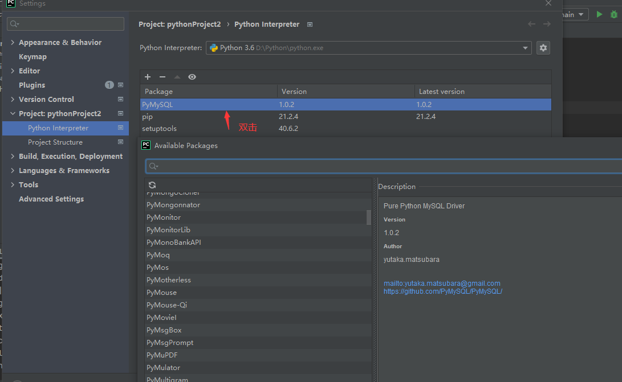This screenshot has width=622, height=382.
Task: Expand the Appearance & Behavior section
Action: click(13, 43)
